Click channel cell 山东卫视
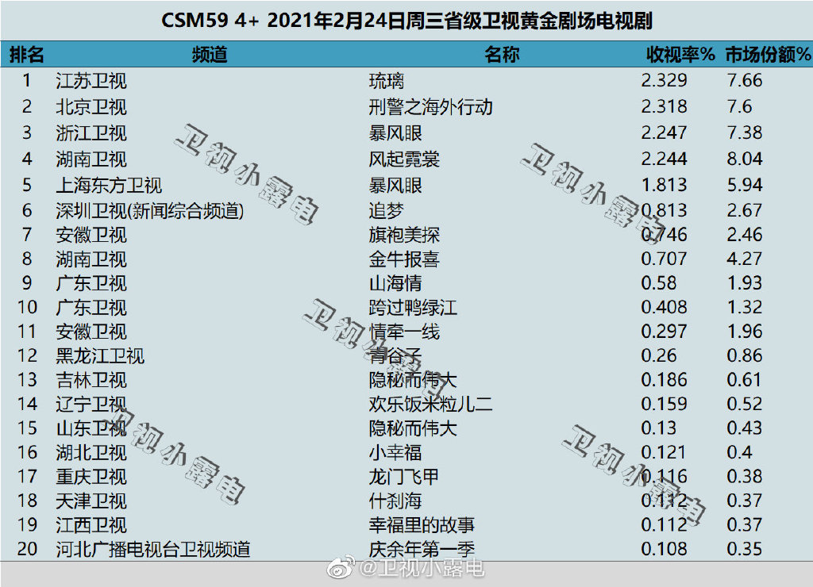 pyautogui.click(x=91, y=428)
